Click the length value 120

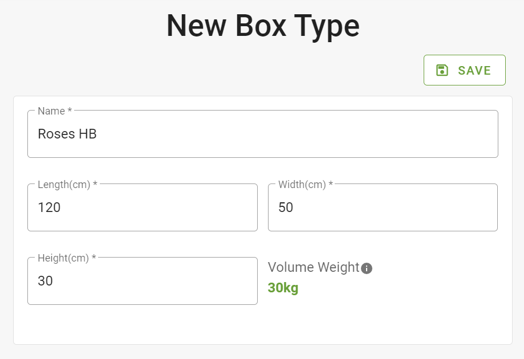[49, 207]
